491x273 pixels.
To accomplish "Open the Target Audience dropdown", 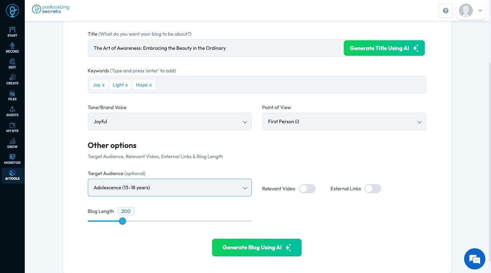I will point(170,188).
